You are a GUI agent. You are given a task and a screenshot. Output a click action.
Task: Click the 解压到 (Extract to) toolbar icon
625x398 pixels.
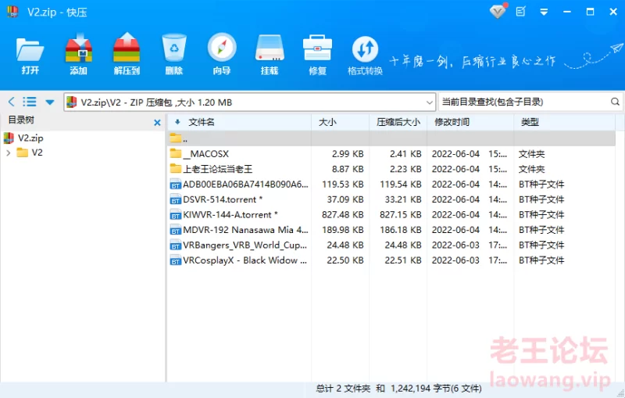(x=127, y=55)
